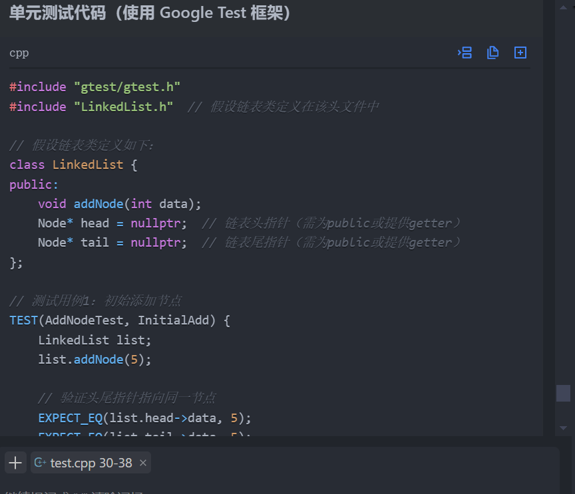The width and height of the screenshot is (575, 494).
Task: Click the chat input field at bottom
Action: click(266, 489)
